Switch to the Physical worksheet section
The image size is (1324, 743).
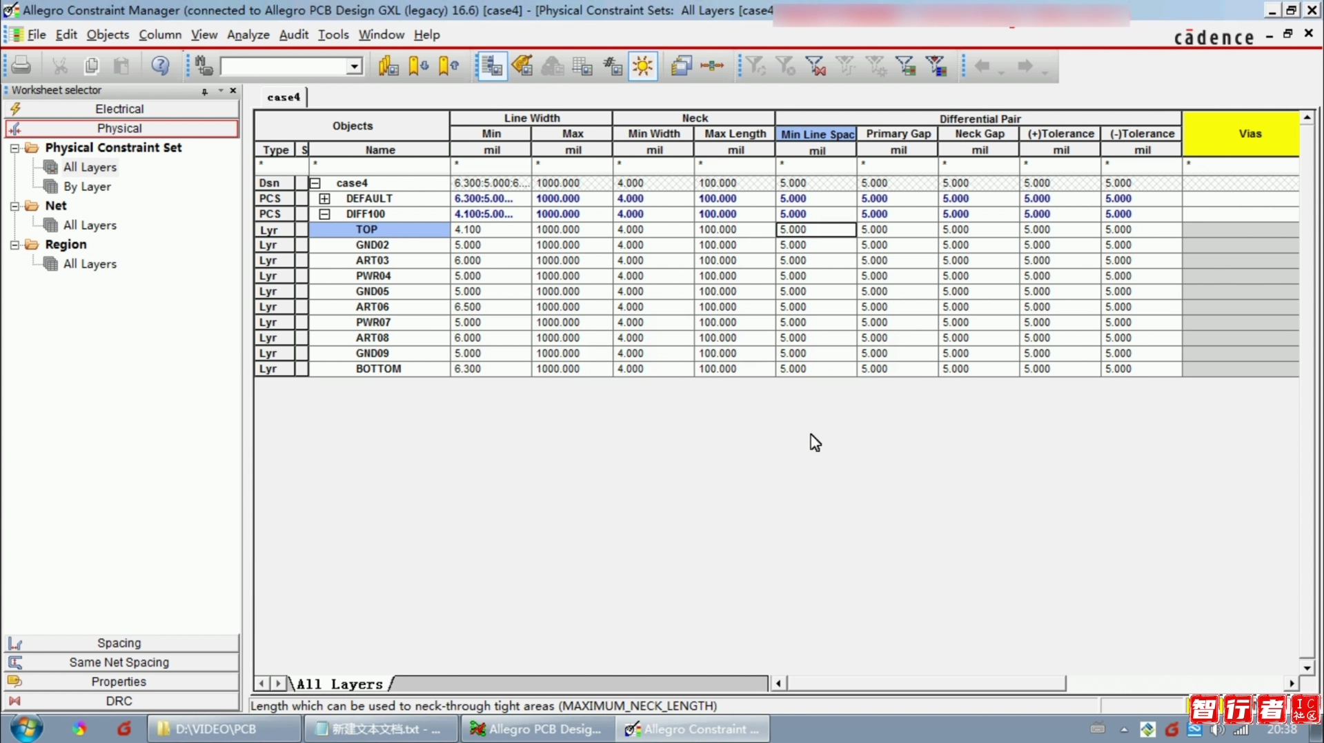(121, 128)
